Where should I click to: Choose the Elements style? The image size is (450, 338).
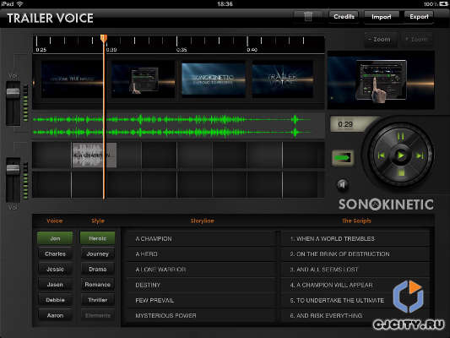pos(98,315)
